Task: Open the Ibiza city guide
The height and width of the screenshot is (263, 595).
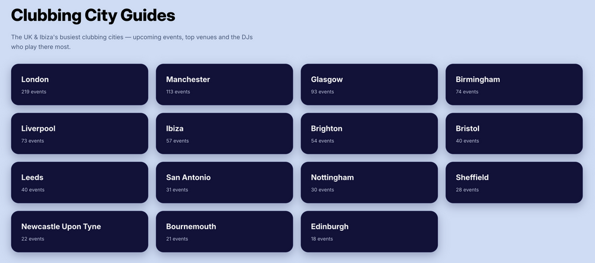Action: click(x=224, y=133)
